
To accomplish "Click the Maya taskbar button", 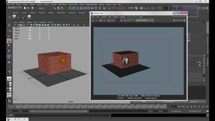I will tap(10, 119).
